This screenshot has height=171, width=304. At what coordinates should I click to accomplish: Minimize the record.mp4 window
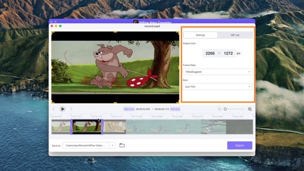[x=56, y=26]
